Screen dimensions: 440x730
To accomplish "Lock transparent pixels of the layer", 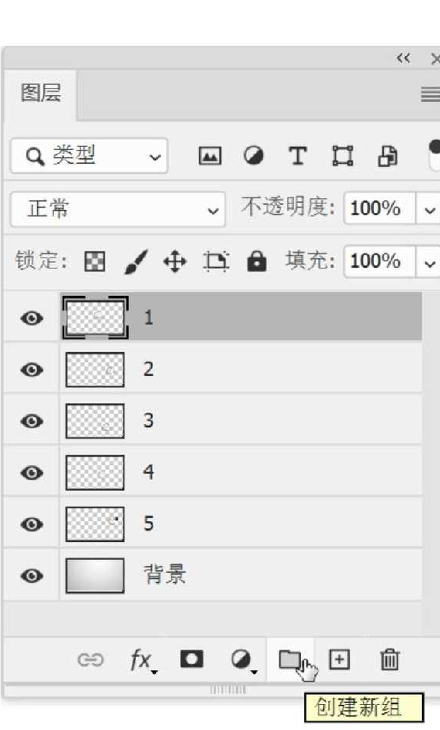I will [95, 261].
